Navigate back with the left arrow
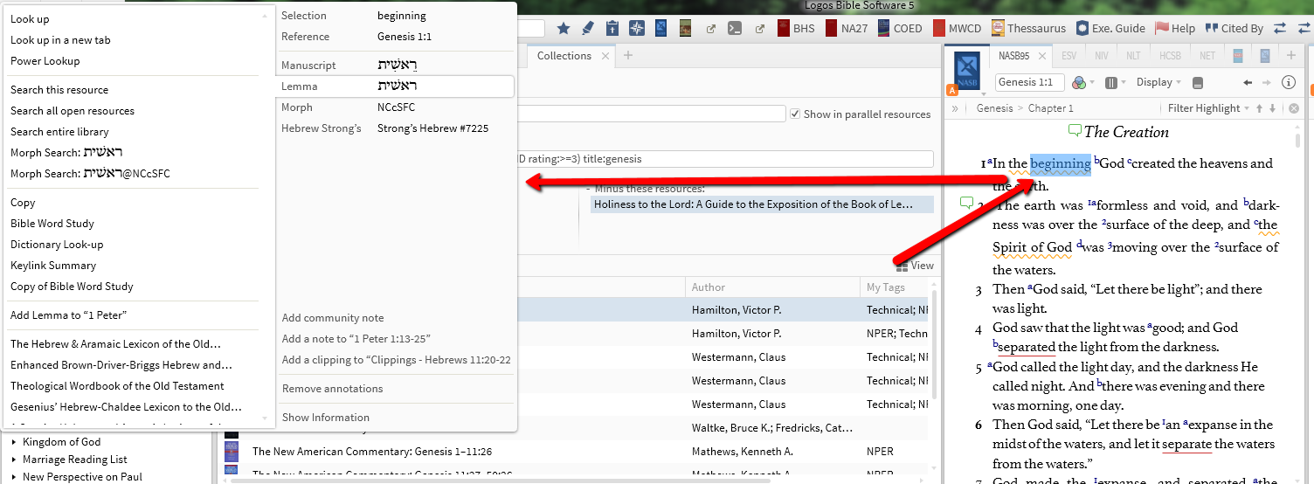1314x484 pixels. pyautogui.click(x=1248, y=83)
